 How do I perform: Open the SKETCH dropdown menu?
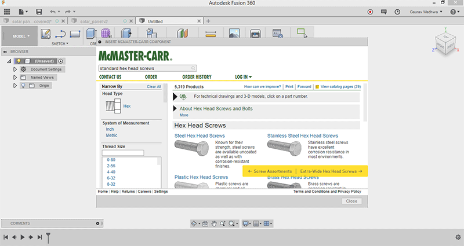coord(60,44)
